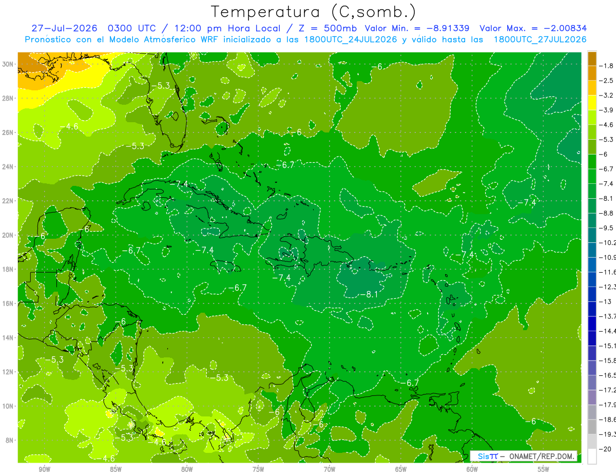616x476 pixels.
Task: Click the '70W' longitude axis label
Action: point(330,469)
